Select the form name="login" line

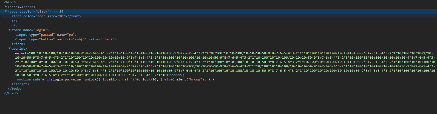tap(30, 30)
